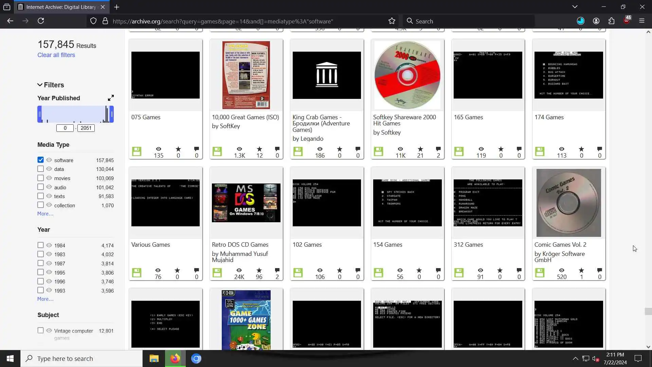Check the 1984 year filter
The width and height of the screenshot is (652, 367).
click(40, 245)
